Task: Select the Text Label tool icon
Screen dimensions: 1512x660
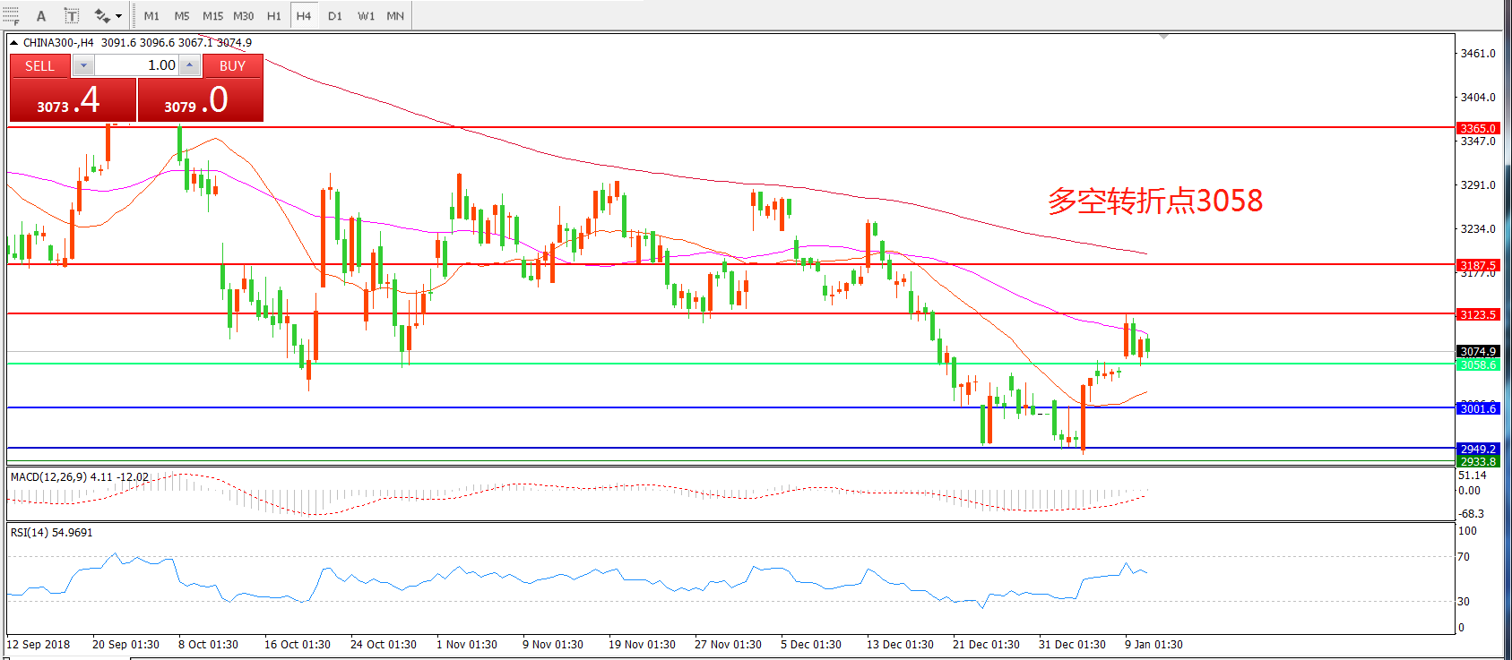Action: coord(72,15)
